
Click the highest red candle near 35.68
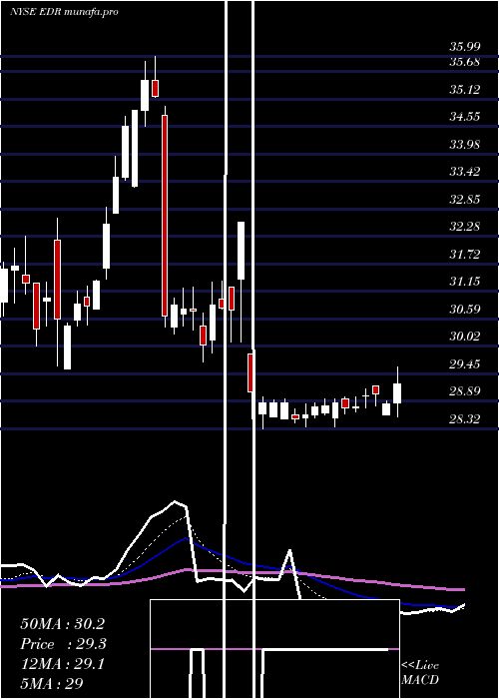point(156,88)
